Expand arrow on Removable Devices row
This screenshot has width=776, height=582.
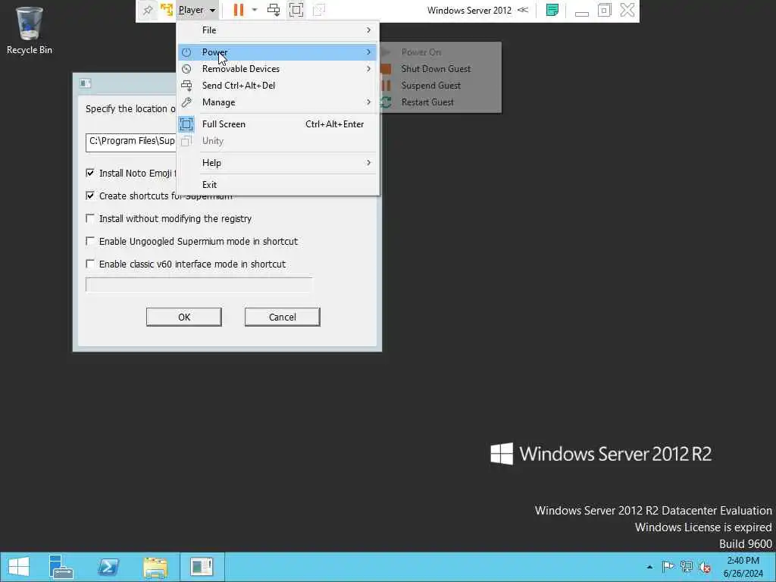(369, 69)
